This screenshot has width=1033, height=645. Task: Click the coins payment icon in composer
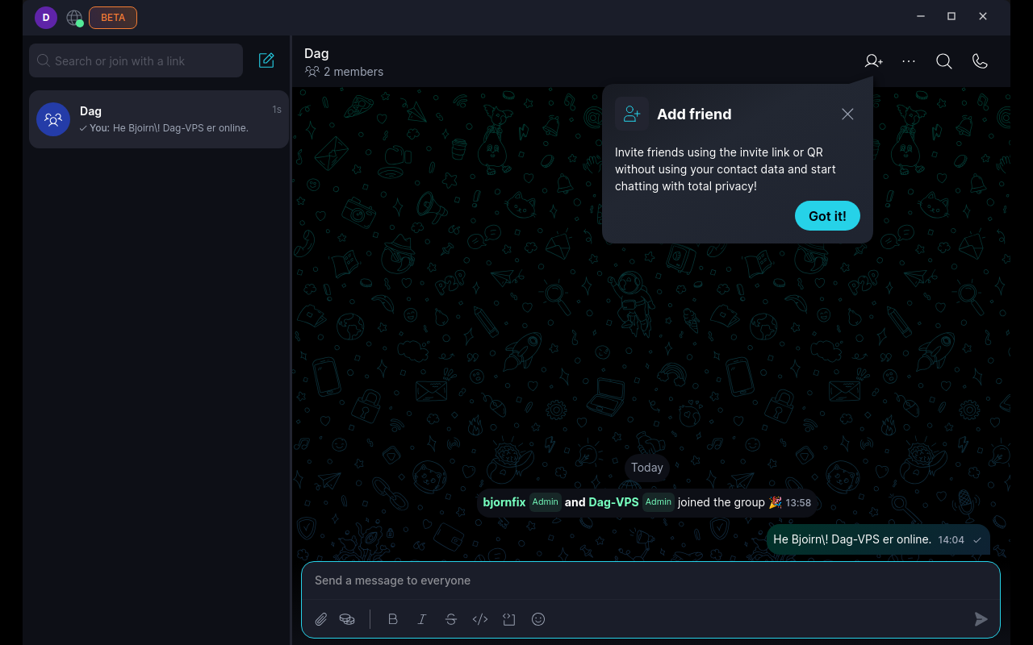tap(347, 619)
